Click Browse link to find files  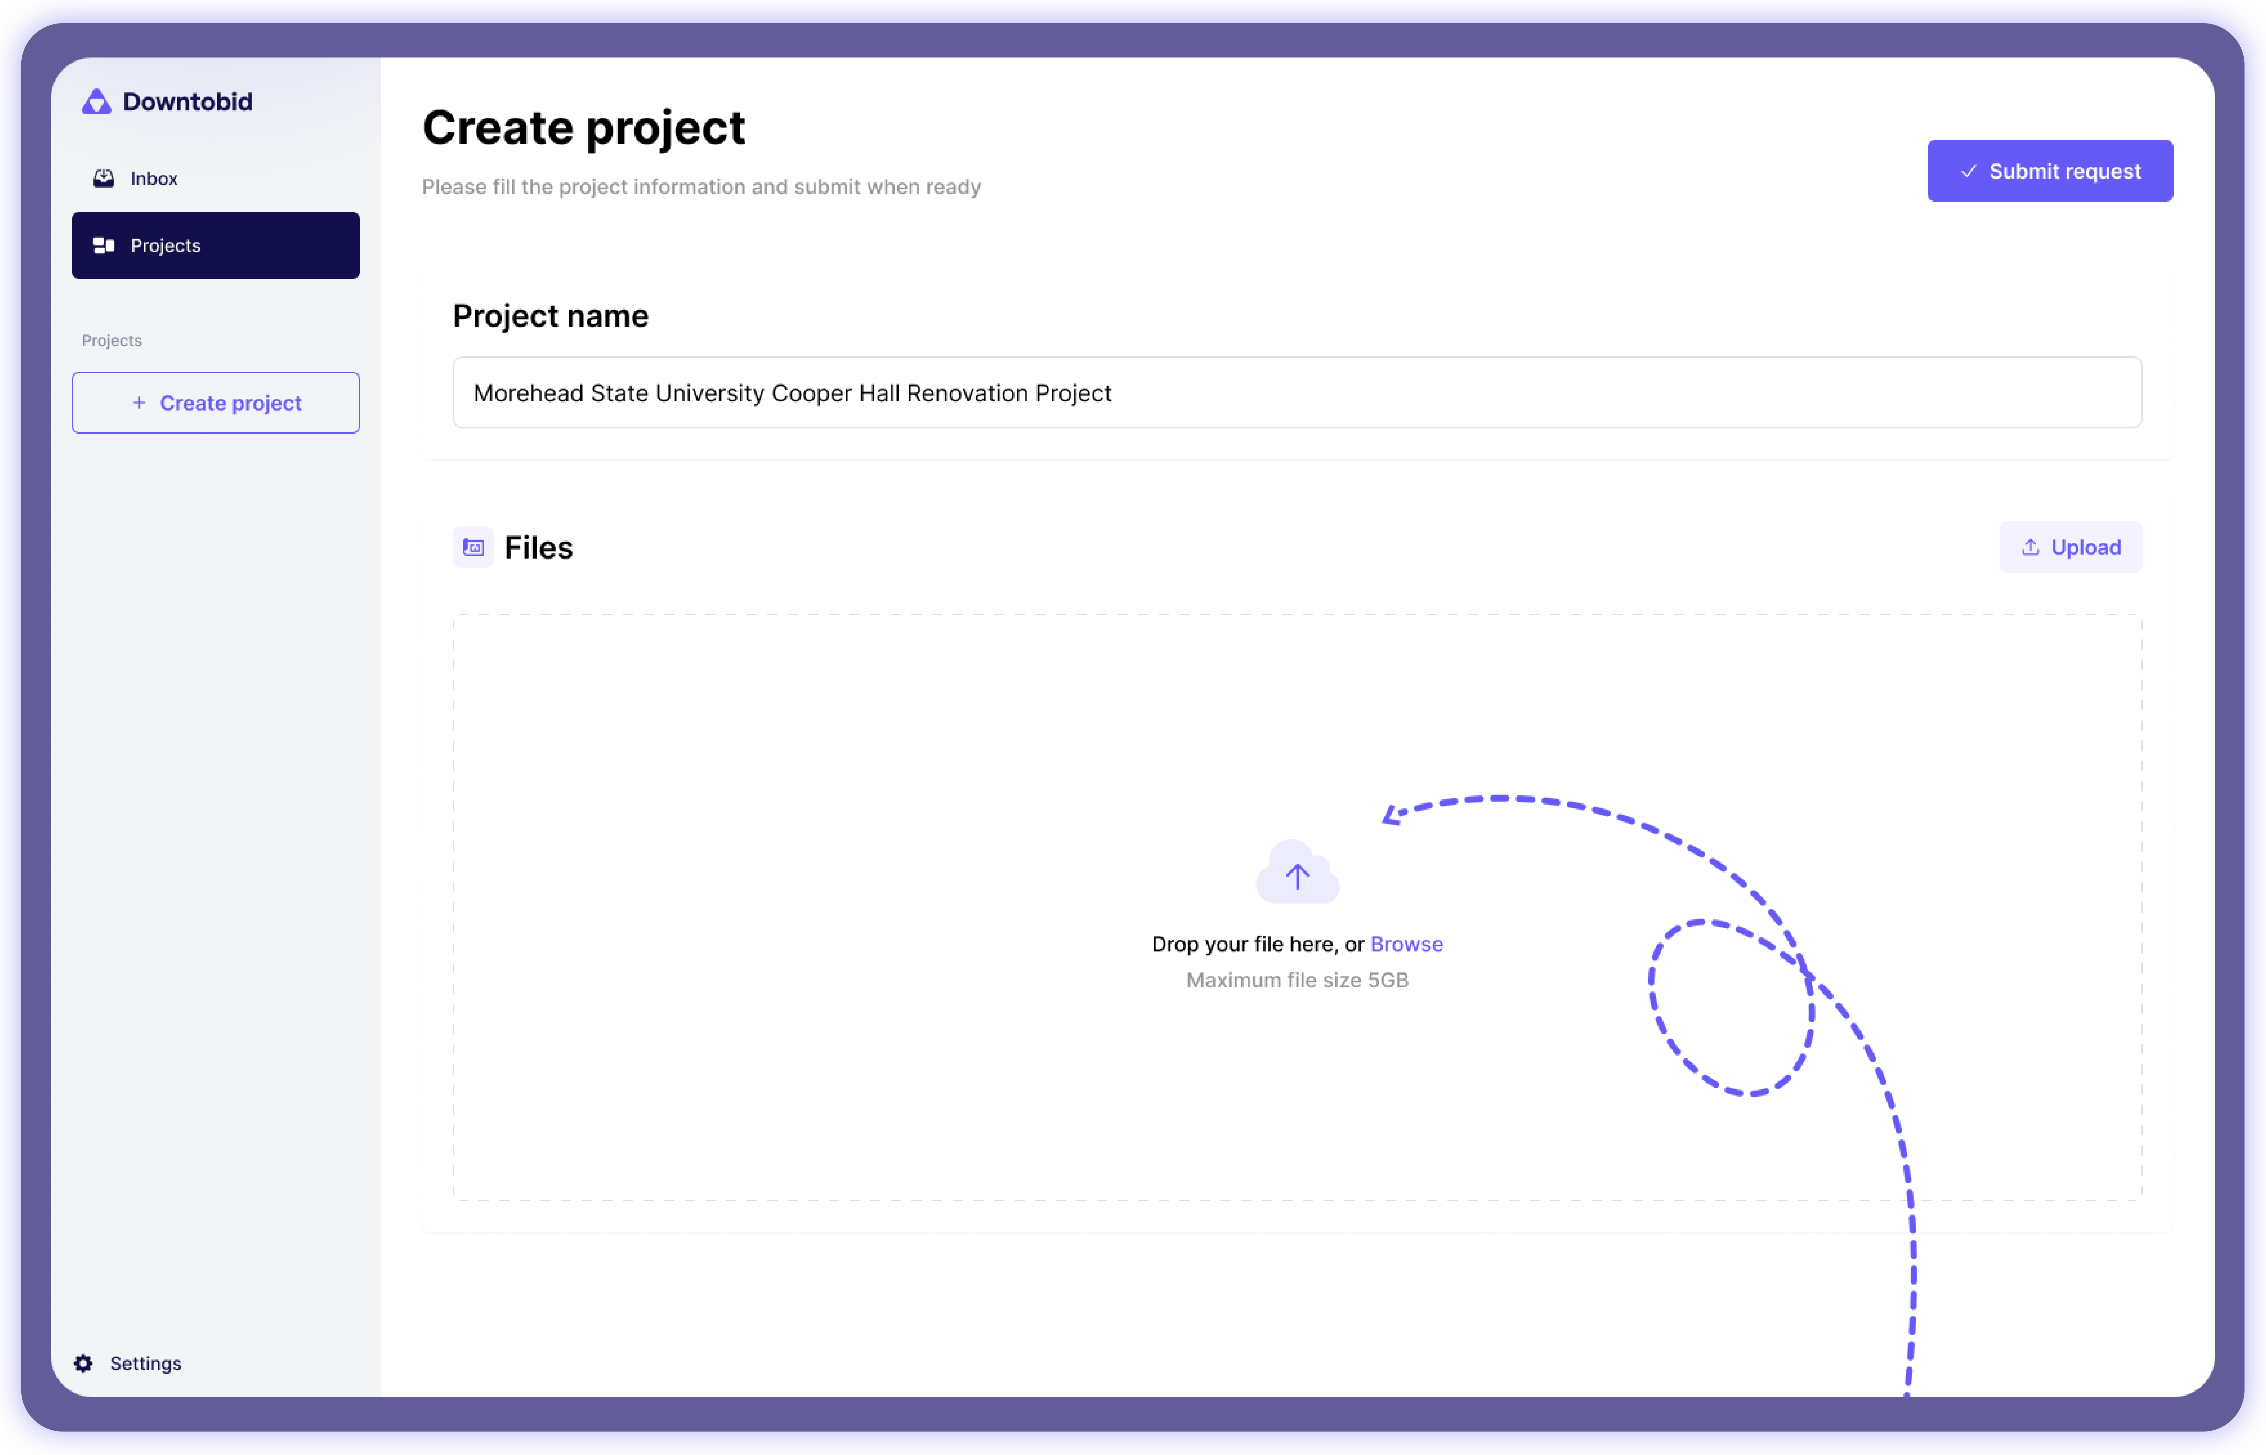click(x=1406, y=943)
